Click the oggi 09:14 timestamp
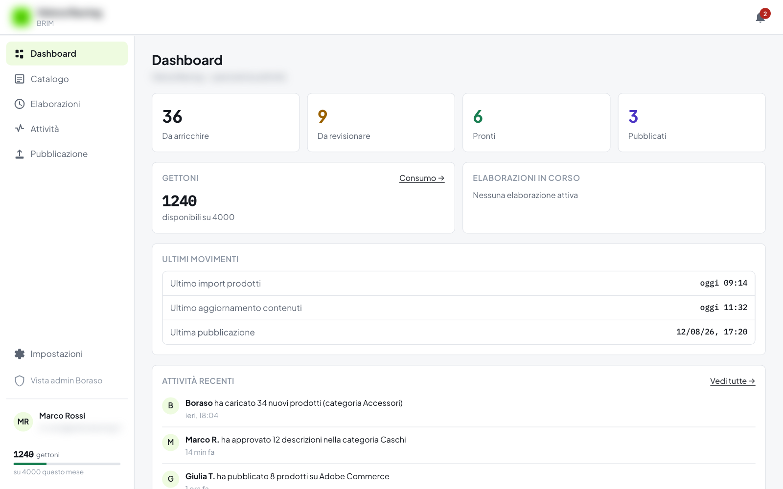The height and width of the screenshot is (489, 783). [x=723, y=283]
